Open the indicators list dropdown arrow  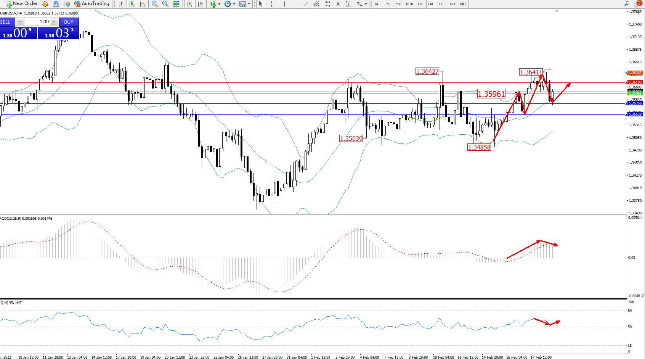[x=219, y=4]
